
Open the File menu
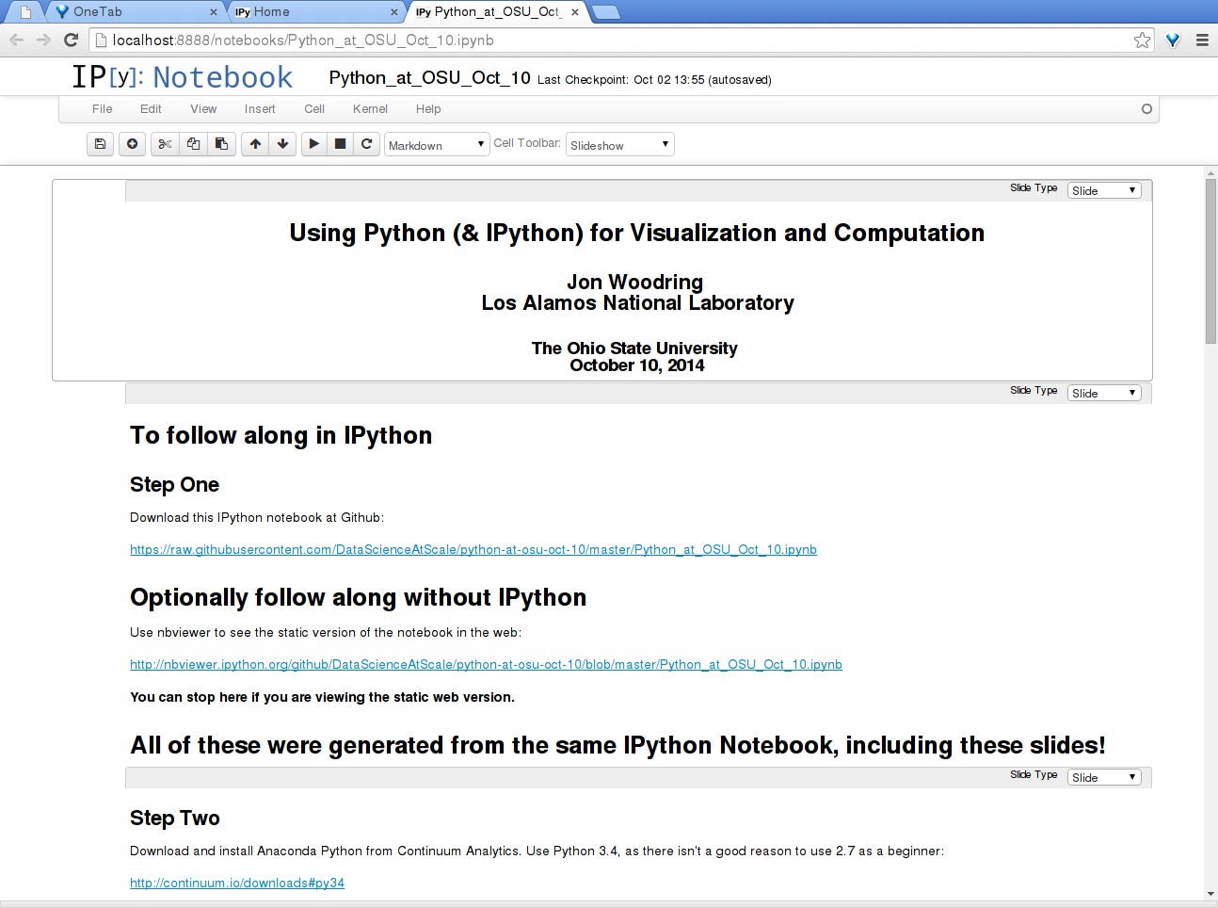click(x=103, y=109)
